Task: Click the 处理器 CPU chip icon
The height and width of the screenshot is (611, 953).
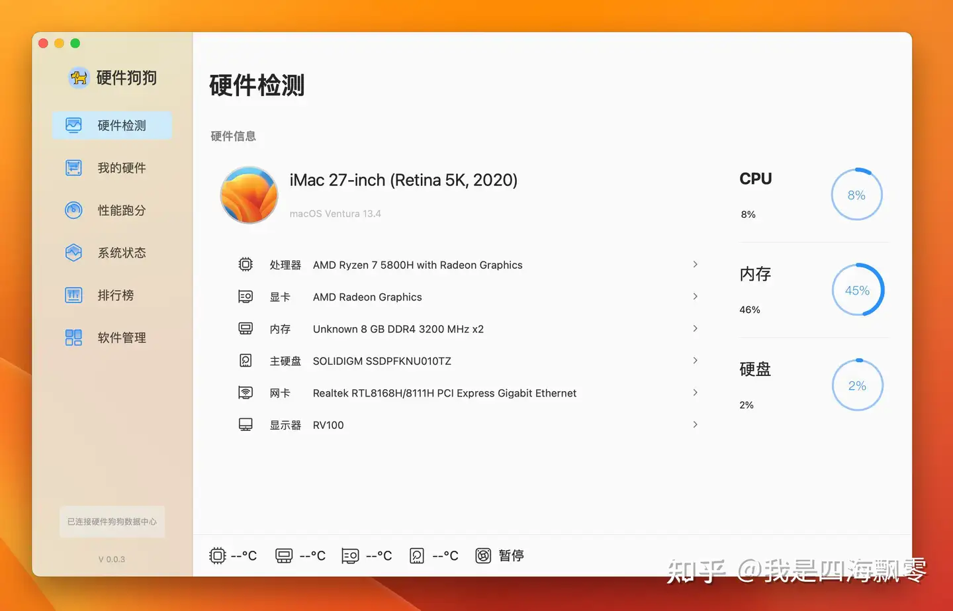Action: (246, 265)
